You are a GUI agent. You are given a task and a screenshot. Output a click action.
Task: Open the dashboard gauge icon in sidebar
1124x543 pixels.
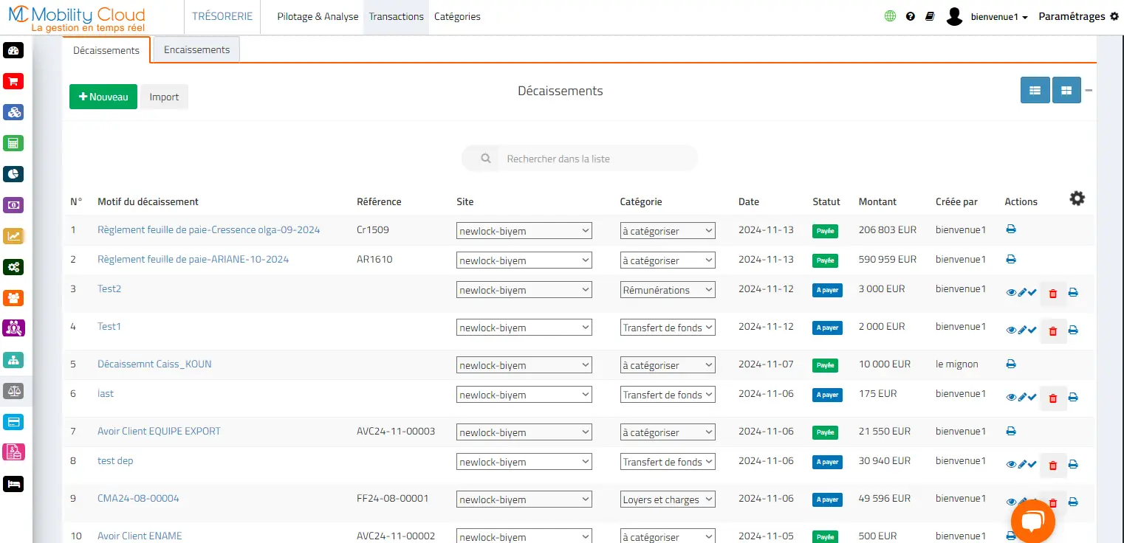click(x=13, y=50)
